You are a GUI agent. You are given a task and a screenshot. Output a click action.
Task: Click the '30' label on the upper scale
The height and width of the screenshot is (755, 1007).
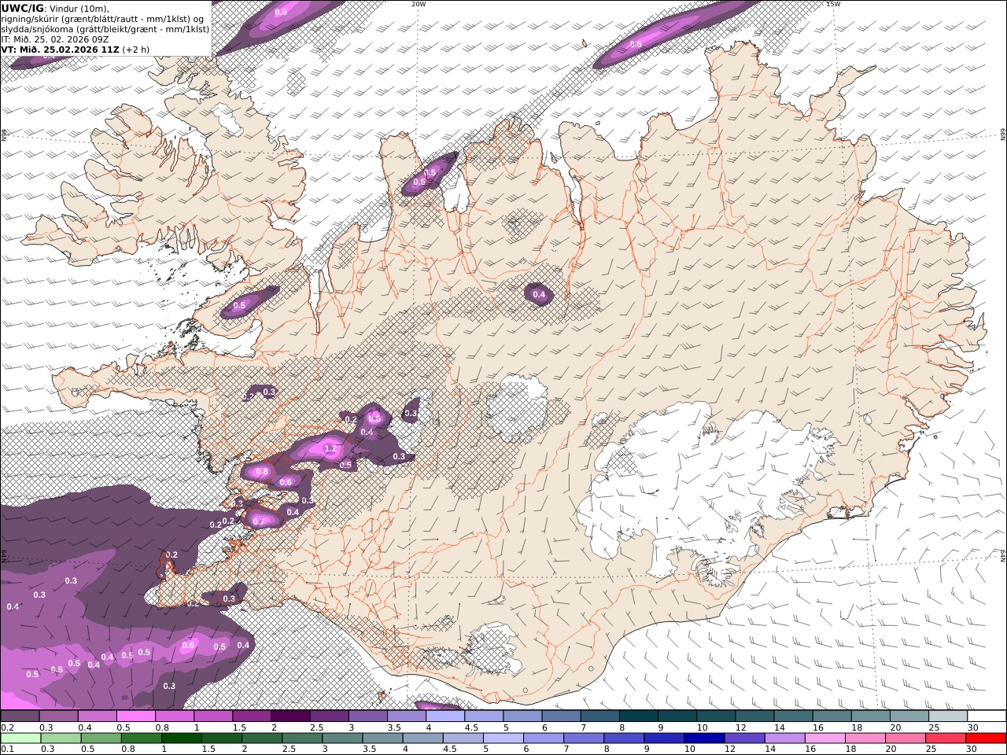pos(972,727)
